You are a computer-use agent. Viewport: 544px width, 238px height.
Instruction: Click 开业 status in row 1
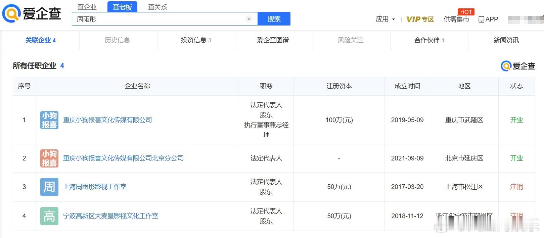click(516, 120)
